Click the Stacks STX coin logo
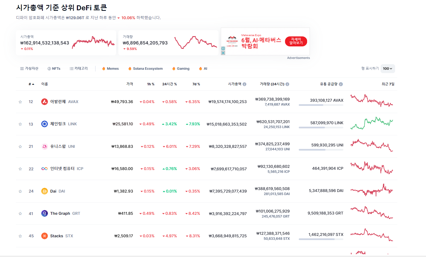426x257 pixels. (x=45, y=236)
